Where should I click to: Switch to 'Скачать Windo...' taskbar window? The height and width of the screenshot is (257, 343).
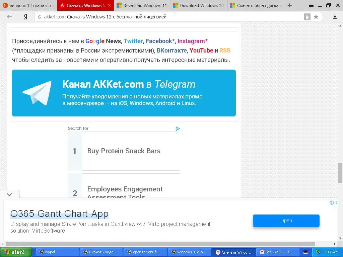[233, 252]
